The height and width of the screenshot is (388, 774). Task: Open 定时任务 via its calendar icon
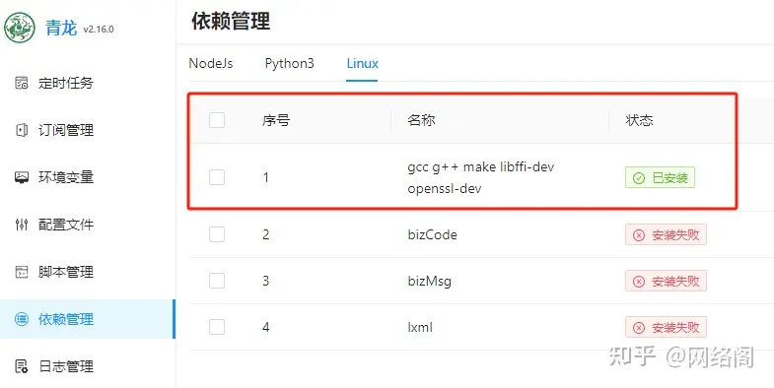pyautogui.click(x=22, y=83)
